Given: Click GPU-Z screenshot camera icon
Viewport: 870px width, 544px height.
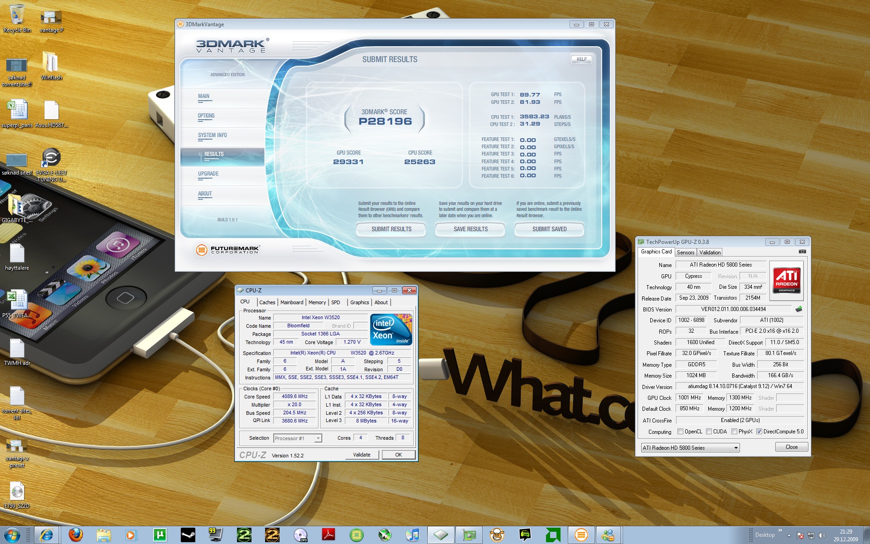Looking at the screenshot, I should tap(802, 252).
